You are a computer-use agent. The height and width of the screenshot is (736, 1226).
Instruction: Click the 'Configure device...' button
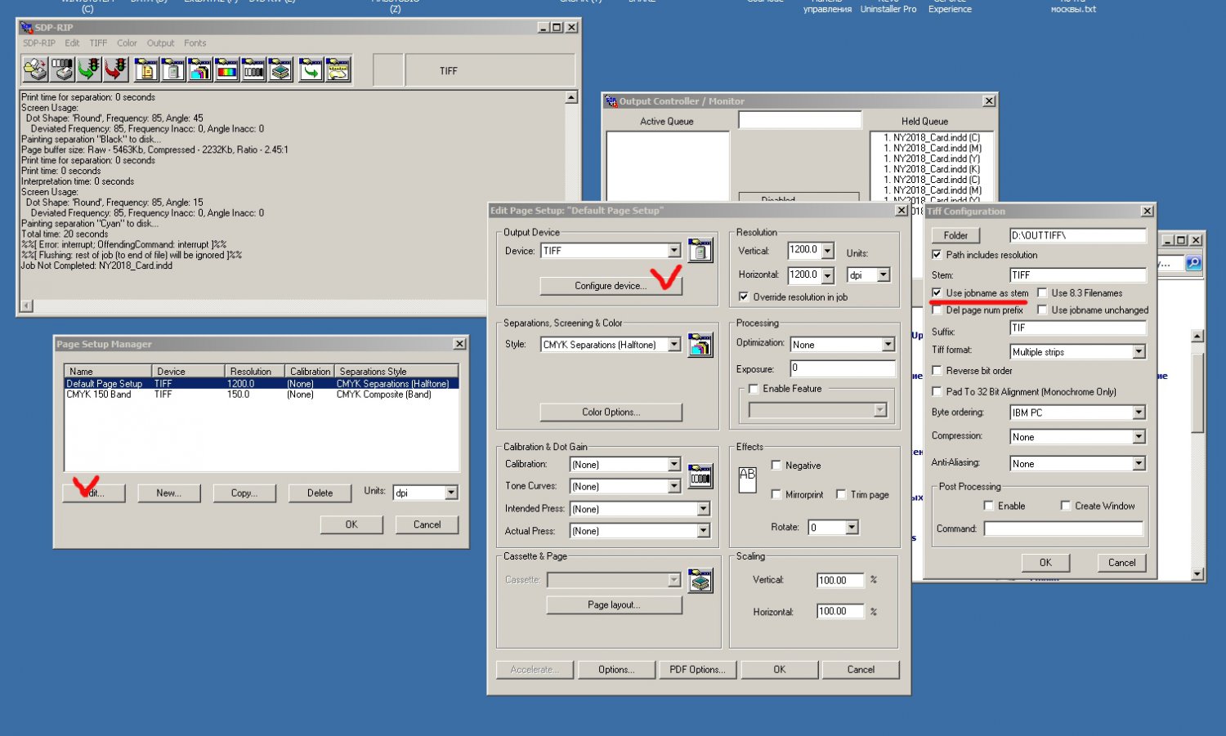point(610,286)
